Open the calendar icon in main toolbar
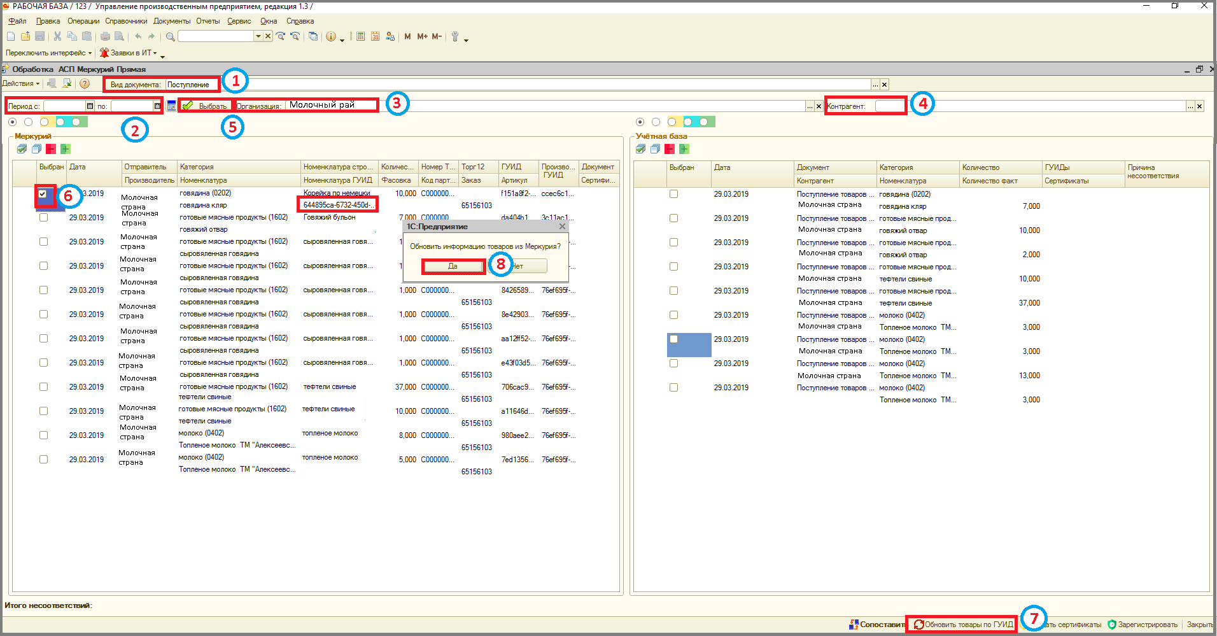Screen dimensions: 1217x636 [x=375, y=36]
